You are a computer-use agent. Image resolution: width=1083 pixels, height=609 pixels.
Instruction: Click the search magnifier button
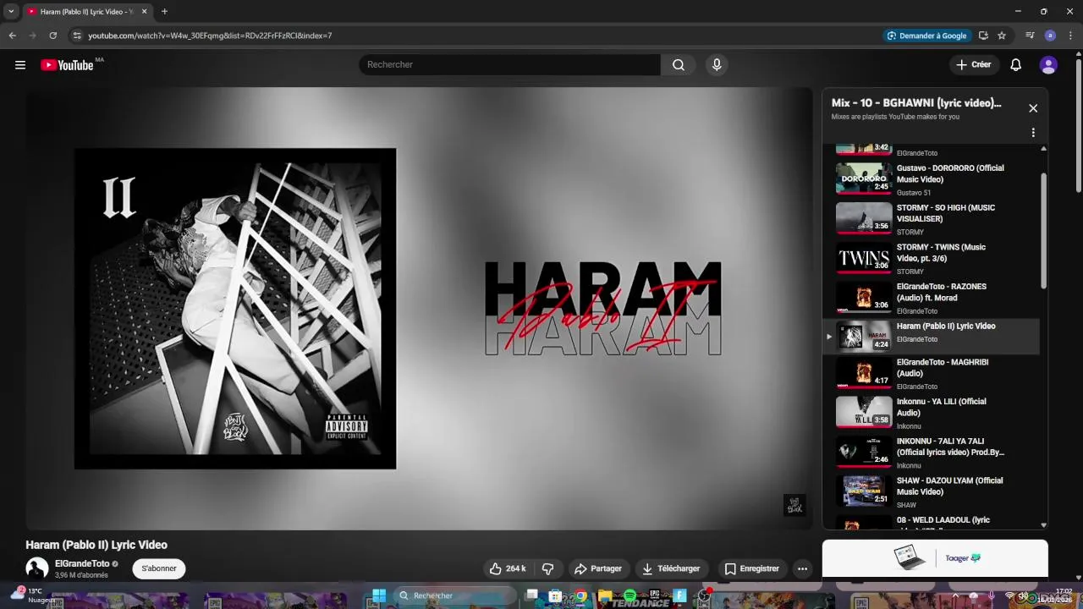click(x=679, y=65)
